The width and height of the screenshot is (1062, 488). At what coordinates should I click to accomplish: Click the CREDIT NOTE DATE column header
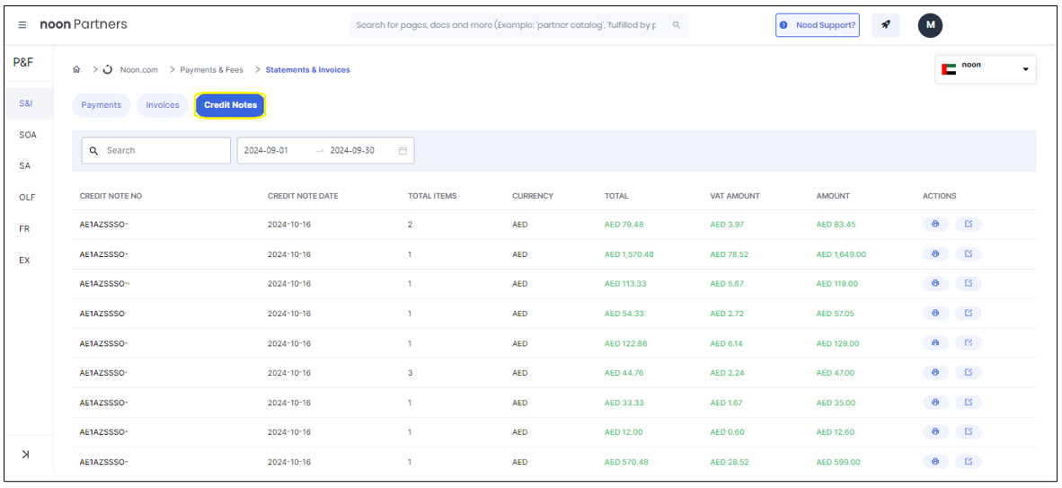[303, 196]
